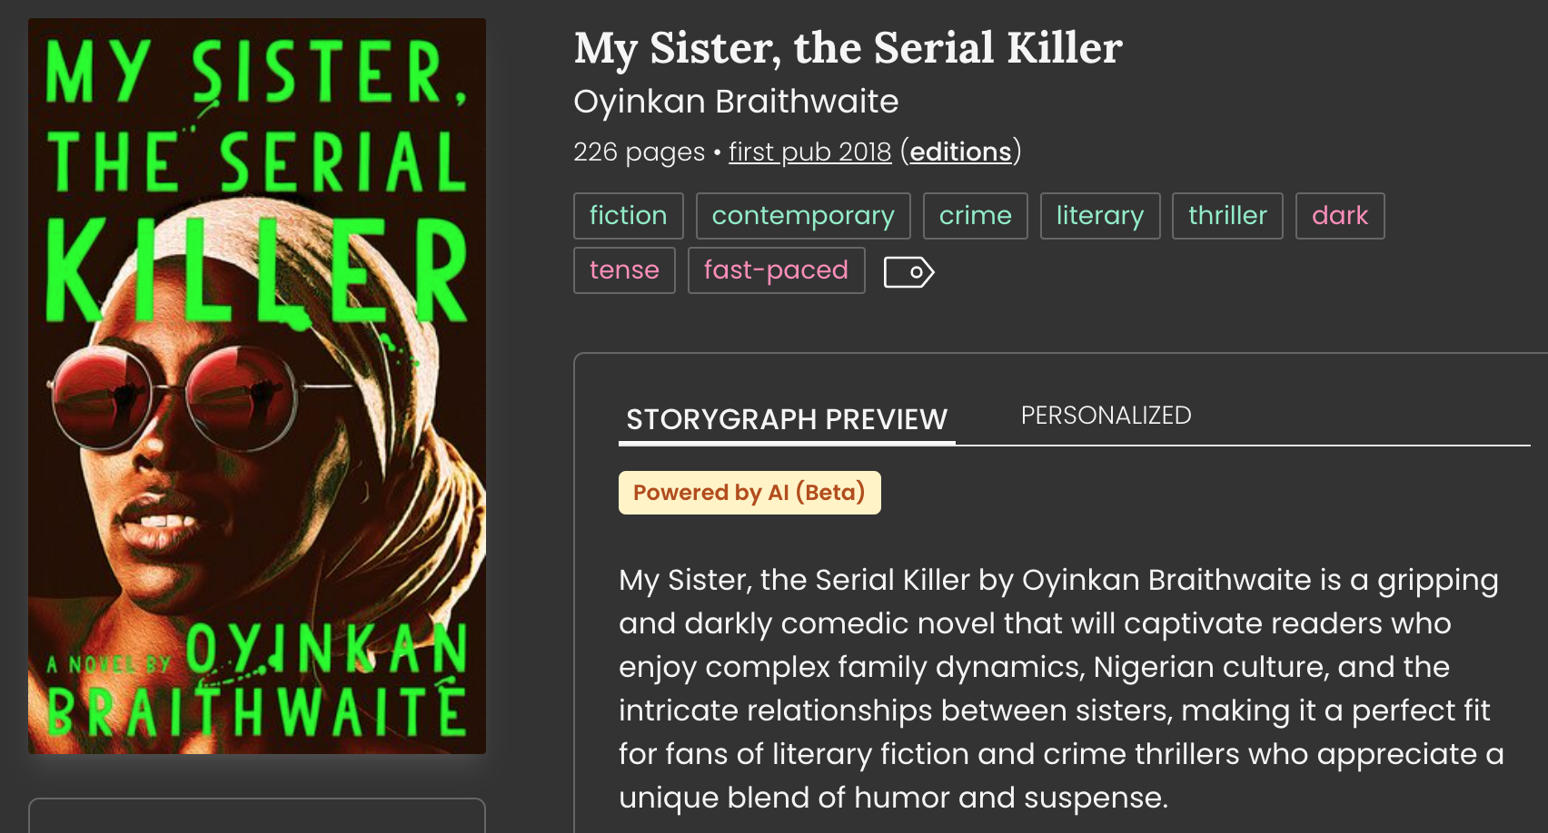Switch to the Personalized tab
This screenshot has height=833, width=1548.
[1106, 416]
